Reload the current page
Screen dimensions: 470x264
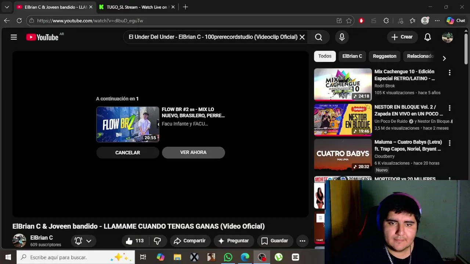(x=19, y=21)
